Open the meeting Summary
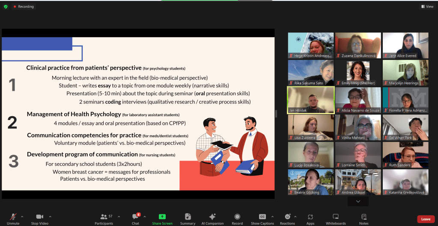Viewport: 438px width, 226px height. (x=188, y=217)
